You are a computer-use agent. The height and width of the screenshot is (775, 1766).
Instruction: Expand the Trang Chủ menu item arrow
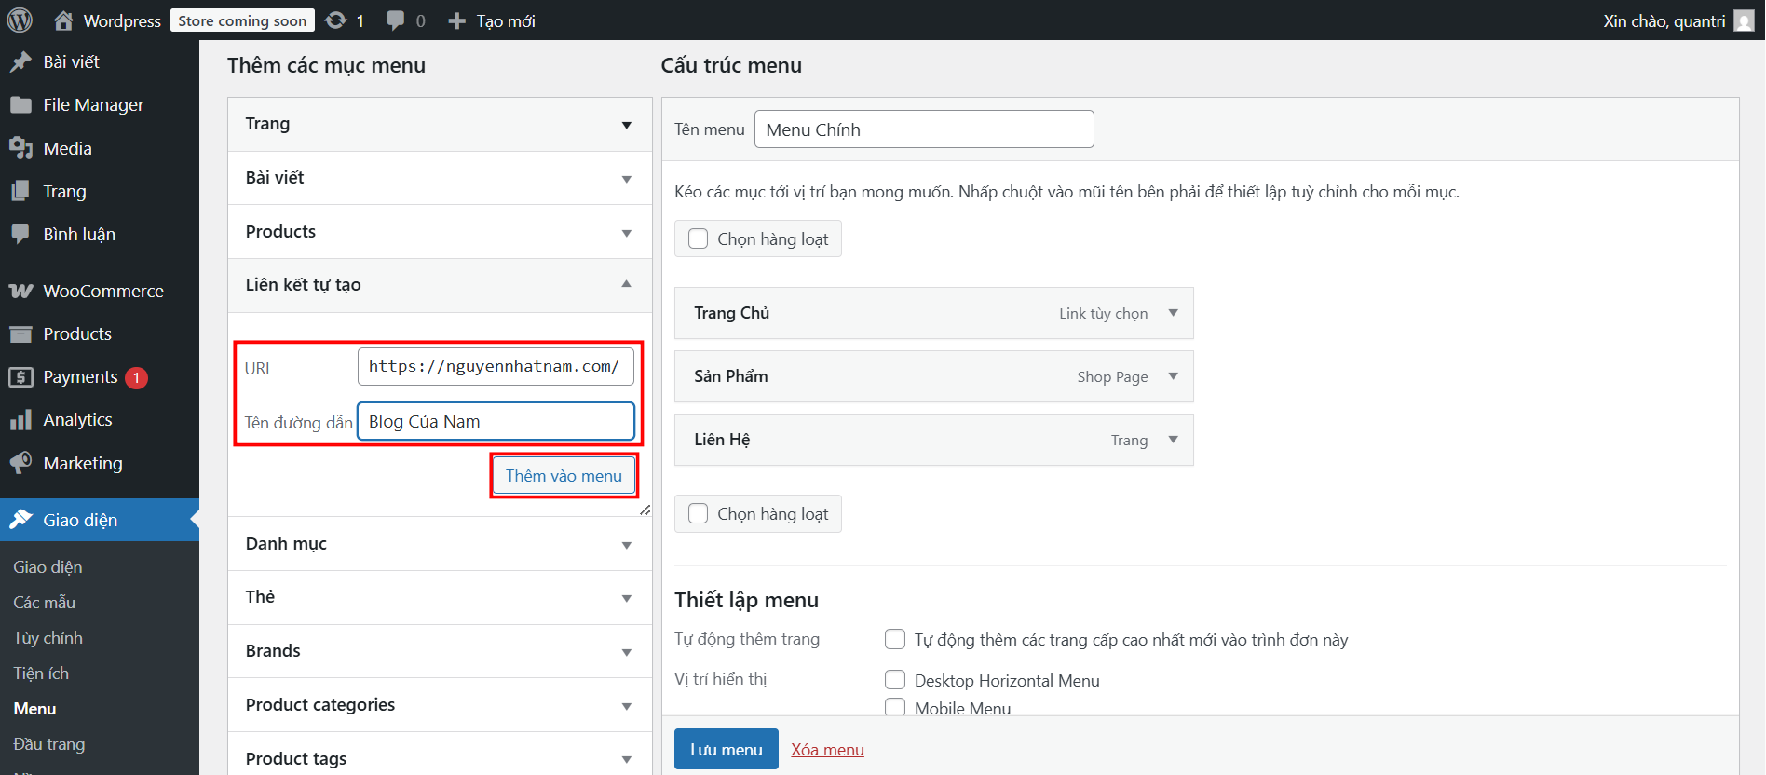click(x=1173, y=313)
